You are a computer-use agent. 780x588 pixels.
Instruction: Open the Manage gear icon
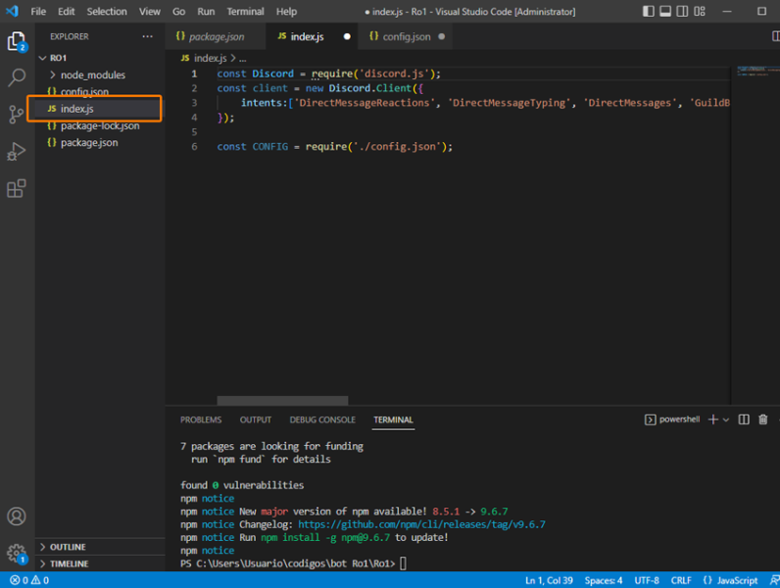coord(17,553)
